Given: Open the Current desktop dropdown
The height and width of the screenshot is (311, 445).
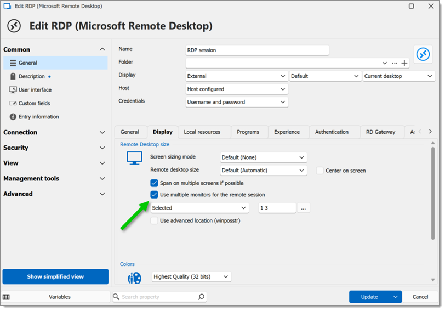Looking at the screenshot, I should click(398, 76).
